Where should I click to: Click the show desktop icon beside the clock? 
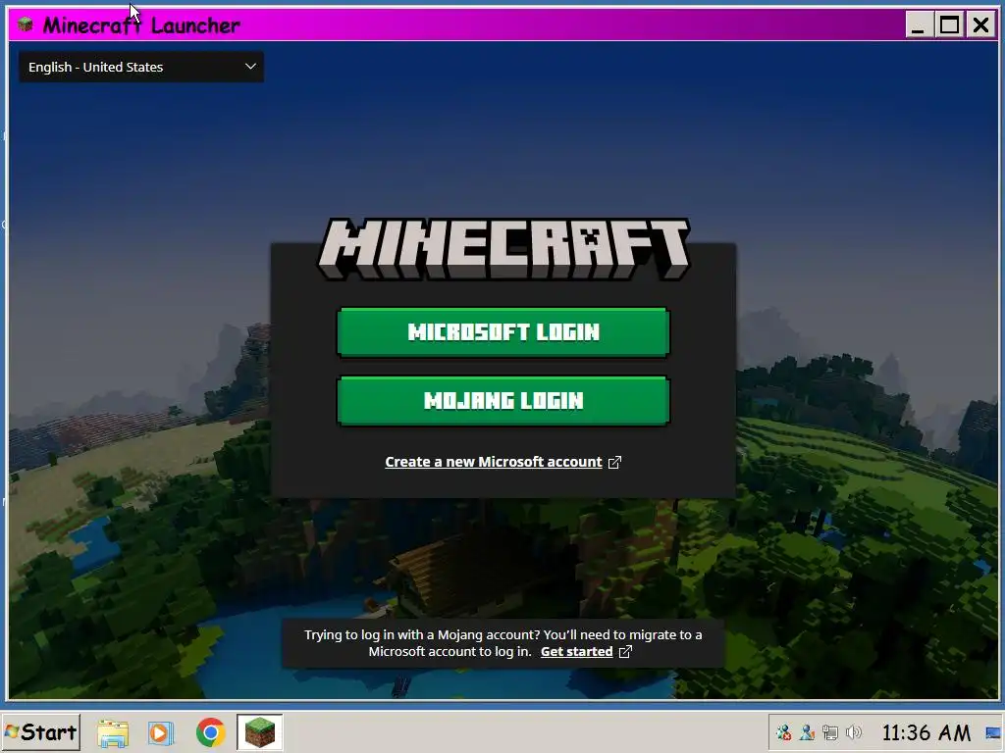tap(993, 732)
